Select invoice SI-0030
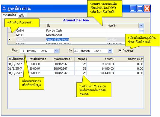 pyautogui.click(x=35, y=64)
